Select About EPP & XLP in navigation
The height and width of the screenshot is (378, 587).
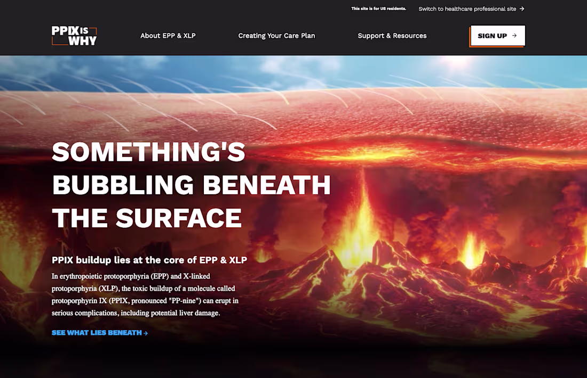coord(168,36)
